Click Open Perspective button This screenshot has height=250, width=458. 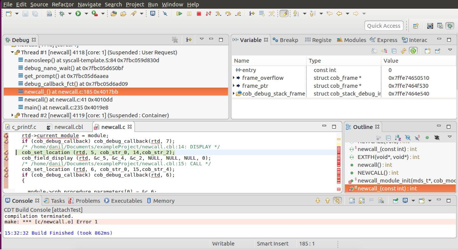[x=416, y=26]
